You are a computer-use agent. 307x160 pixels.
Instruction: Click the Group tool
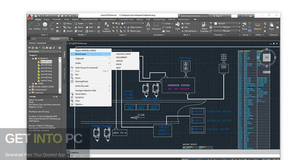point(245,26)
